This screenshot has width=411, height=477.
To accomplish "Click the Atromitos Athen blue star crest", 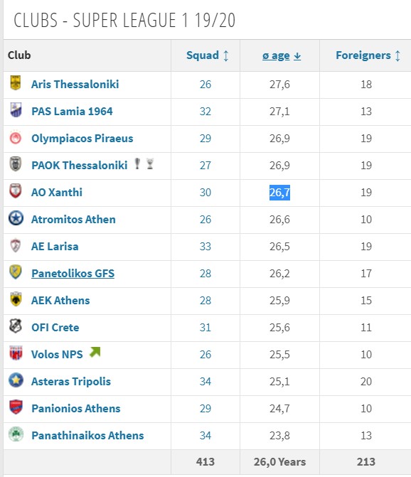I will [16, 218].
